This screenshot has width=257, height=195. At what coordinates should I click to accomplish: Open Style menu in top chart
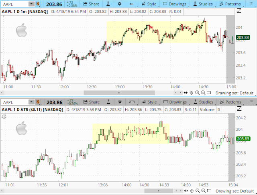click(149, 4)
